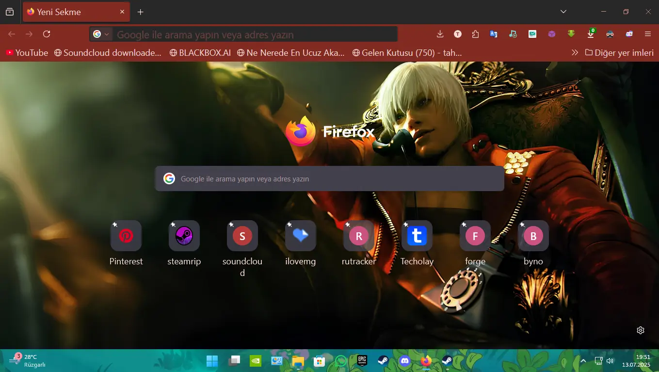Open the Google search engine dropdown in address bar
The image size is (659, 372).
[x=101, y=34]
